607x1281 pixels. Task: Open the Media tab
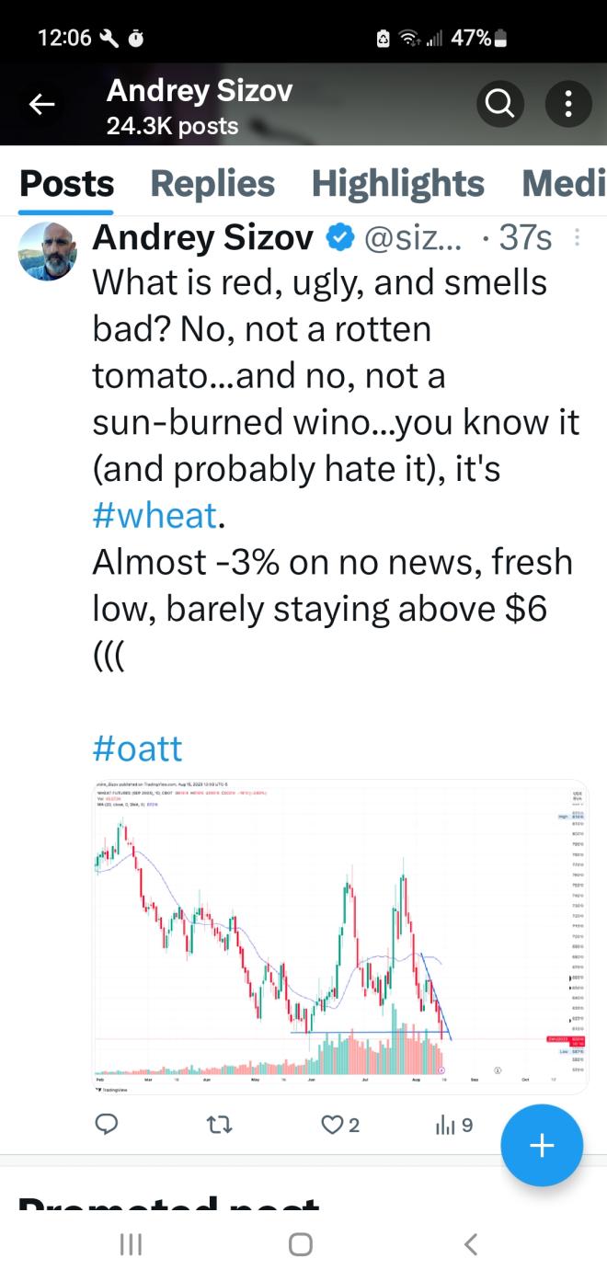click(563, 184)
